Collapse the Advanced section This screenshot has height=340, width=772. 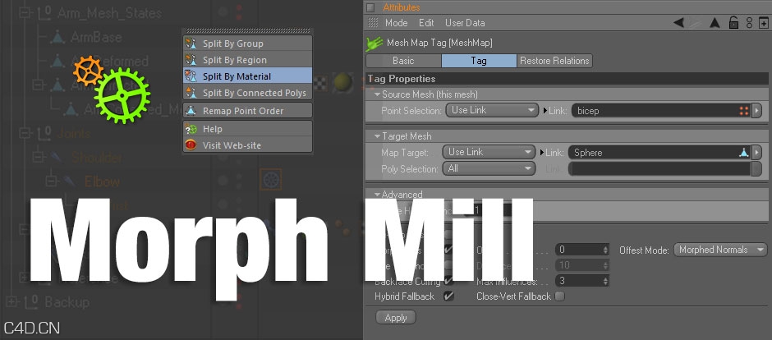(x=378, y=195)
